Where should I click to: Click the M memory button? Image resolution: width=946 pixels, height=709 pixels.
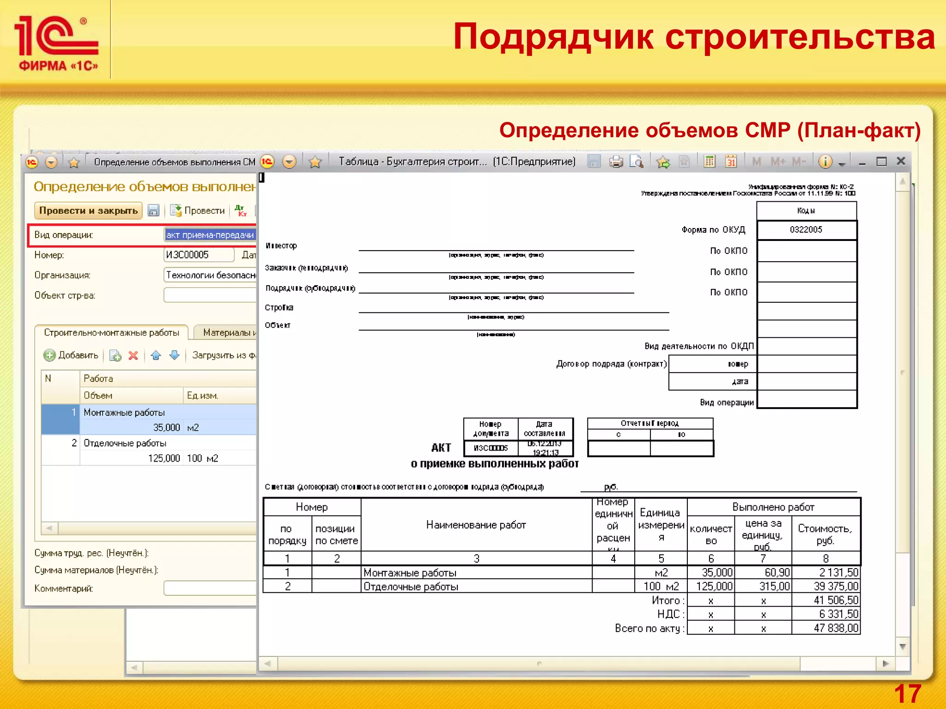(x=757, y=162)
